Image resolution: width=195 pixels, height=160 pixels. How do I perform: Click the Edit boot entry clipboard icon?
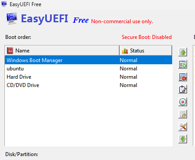click(x=183, y=89)
